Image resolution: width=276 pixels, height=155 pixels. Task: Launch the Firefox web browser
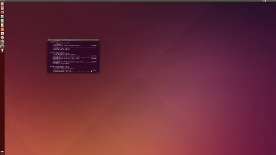2,12
